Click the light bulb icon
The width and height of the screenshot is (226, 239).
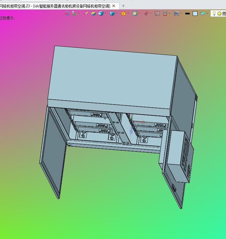214,13
